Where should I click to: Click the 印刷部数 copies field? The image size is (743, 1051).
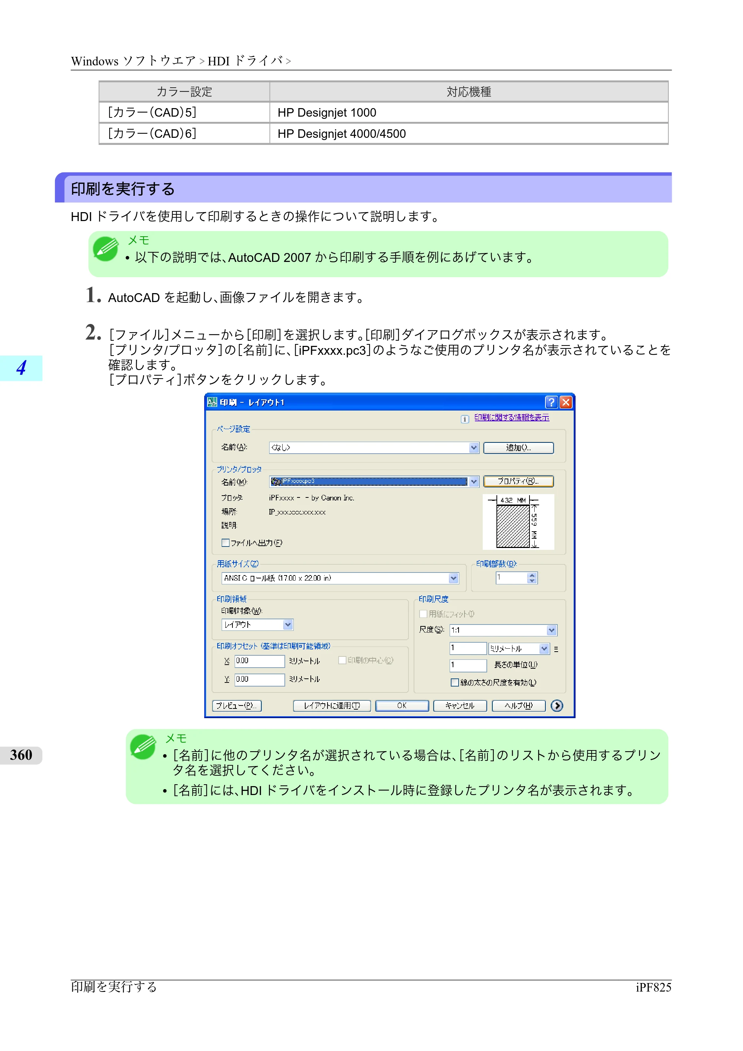[x=512, y=578]
